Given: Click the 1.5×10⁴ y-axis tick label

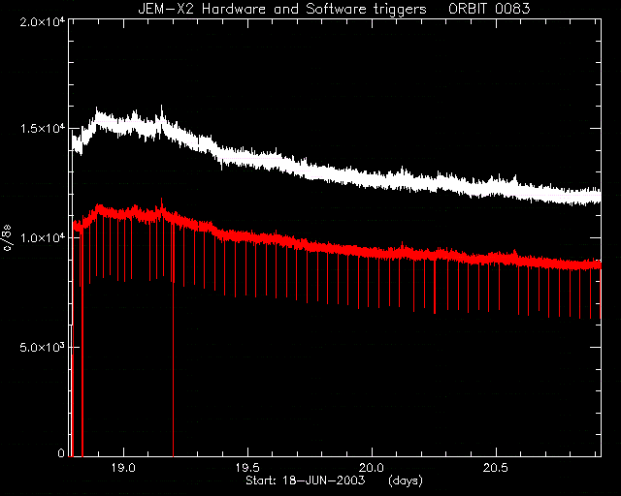Looking at the screenshot, I should tap(43, 129).
